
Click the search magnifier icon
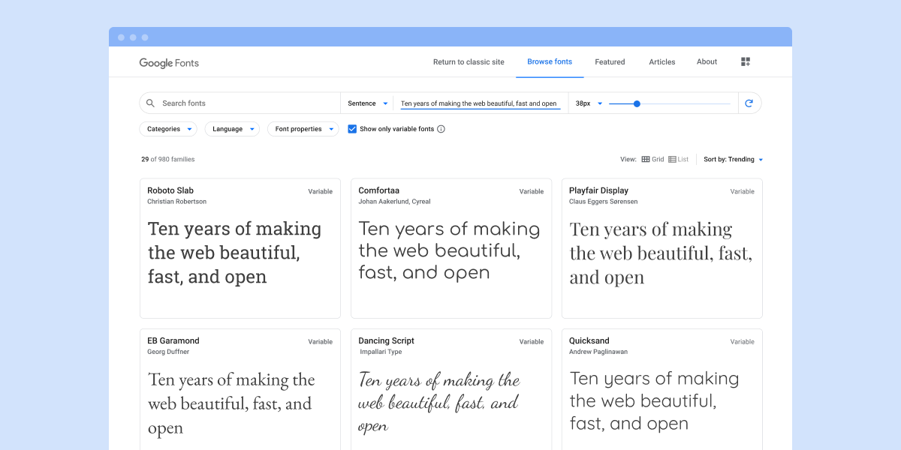coord(150,103)
